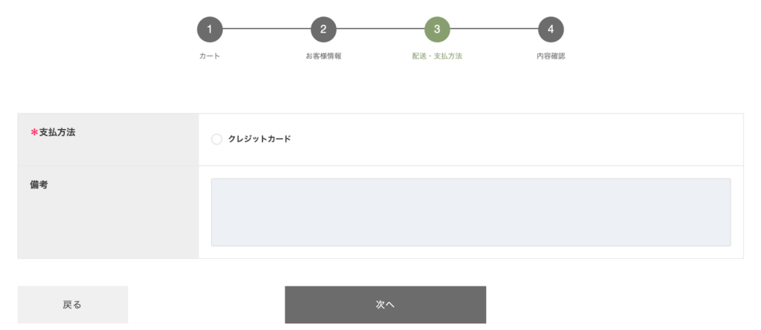Click connector line between steps 3 and 4
Screen dimensions: 761x330
point(493,30)
